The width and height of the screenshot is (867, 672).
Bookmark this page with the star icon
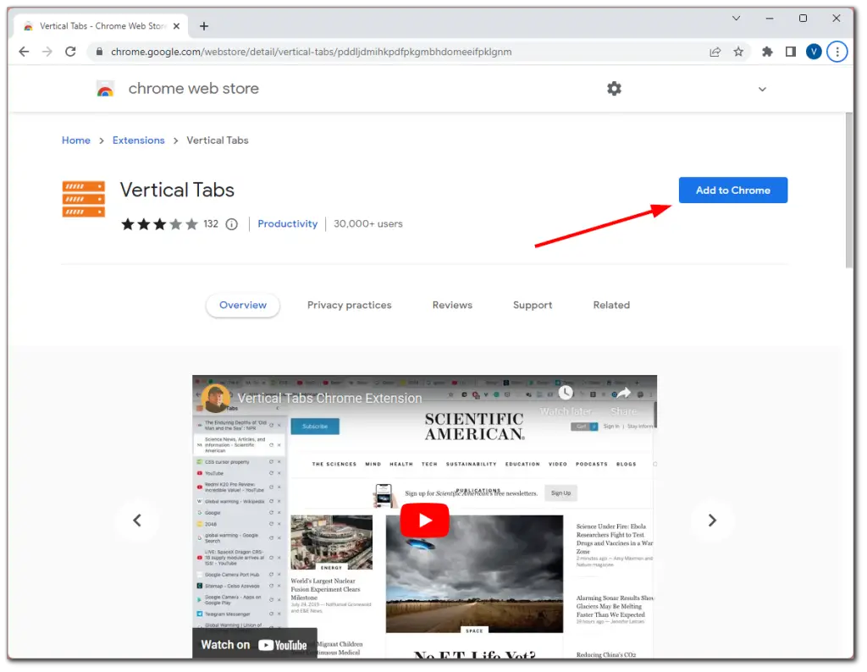tap(739, 52)
